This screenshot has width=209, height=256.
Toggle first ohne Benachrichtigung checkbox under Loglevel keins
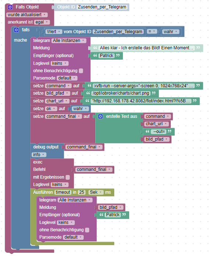click(81, 71)
